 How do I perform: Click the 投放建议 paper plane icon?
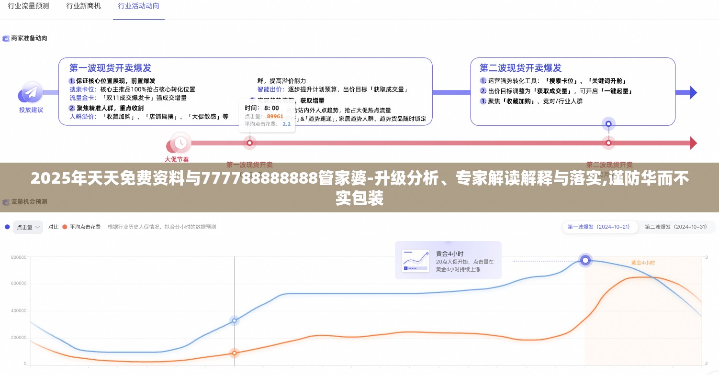tap(31, 92)
